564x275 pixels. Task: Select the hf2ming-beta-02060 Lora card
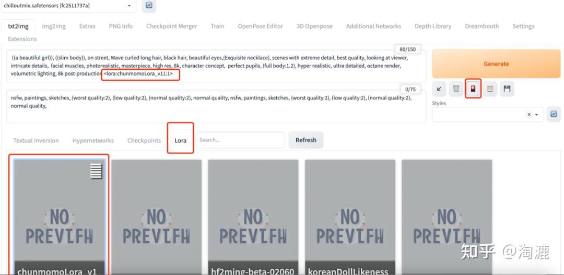[x=253, y=217]
